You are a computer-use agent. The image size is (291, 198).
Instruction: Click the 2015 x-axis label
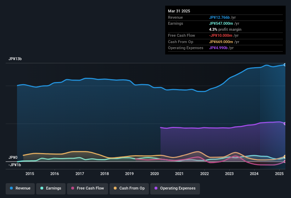[x=30, y=174]
